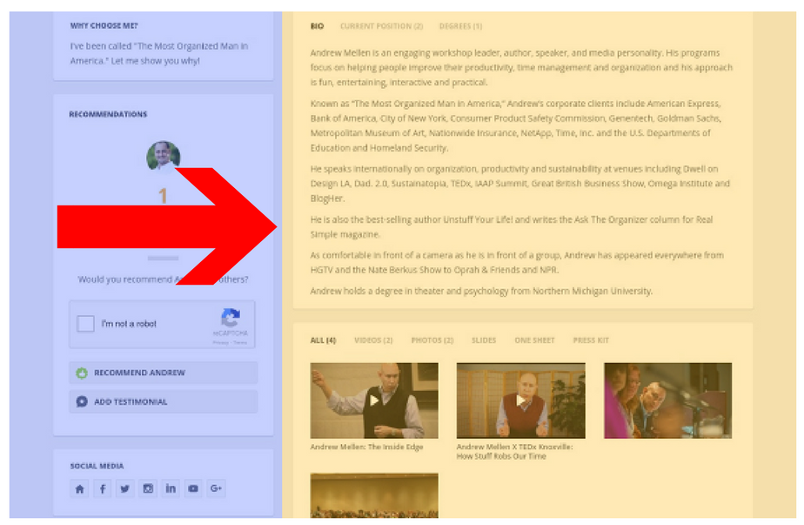Check the 'I'm not a robot' box
The height and width of the screenshot is (525, 804).
point(85,324)
